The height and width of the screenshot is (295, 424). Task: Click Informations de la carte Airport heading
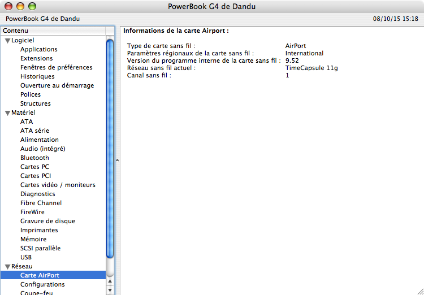click(176, 31)
